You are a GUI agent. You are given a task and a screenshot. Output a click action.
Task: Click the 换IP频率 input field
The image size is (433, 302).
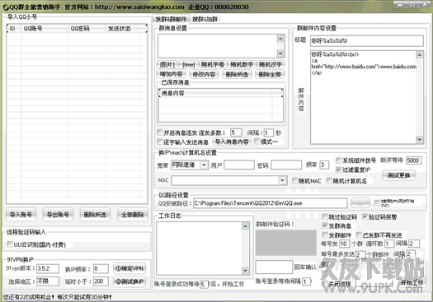point(101,268)
